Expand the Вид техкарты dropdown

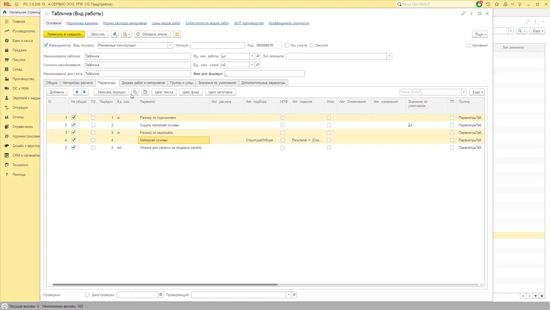pyautogui.click(x=170, y=45)
